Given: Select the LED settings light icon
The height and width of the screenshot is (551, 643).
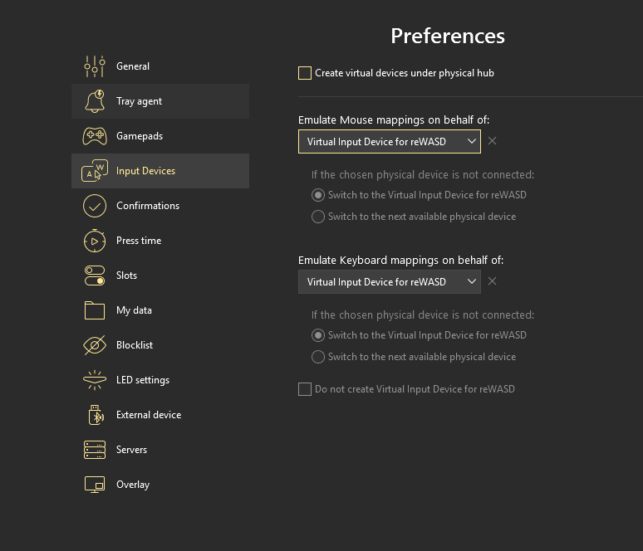Looking at the screenshot, I should 95,380.
